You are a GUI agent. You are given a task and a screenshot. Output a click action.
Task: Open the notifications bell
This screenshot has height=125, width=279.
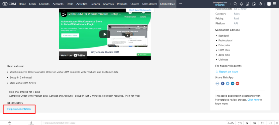[241, 4]
